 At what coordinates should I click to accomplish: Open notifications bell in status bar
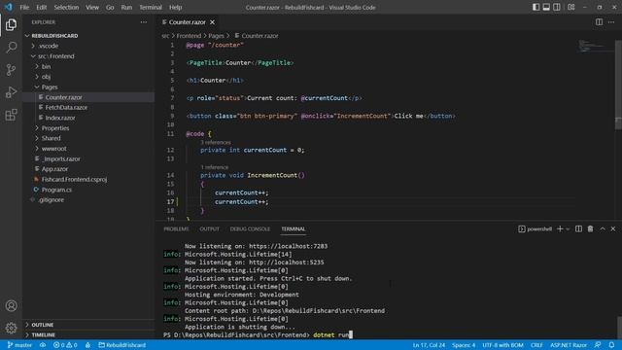point(611,345)
